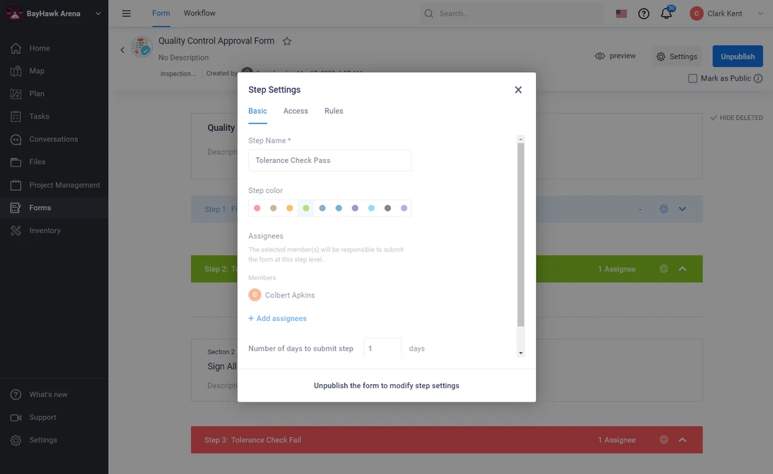773x474 pixels.
Task: Pick the lavender last step color
Action: [x=404, y=208]
